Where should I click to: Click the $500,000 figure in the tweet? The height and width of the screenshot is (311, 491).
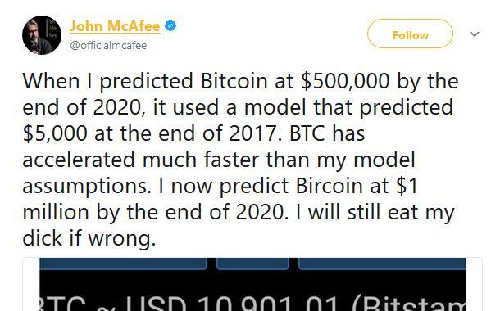click(345, 81)
